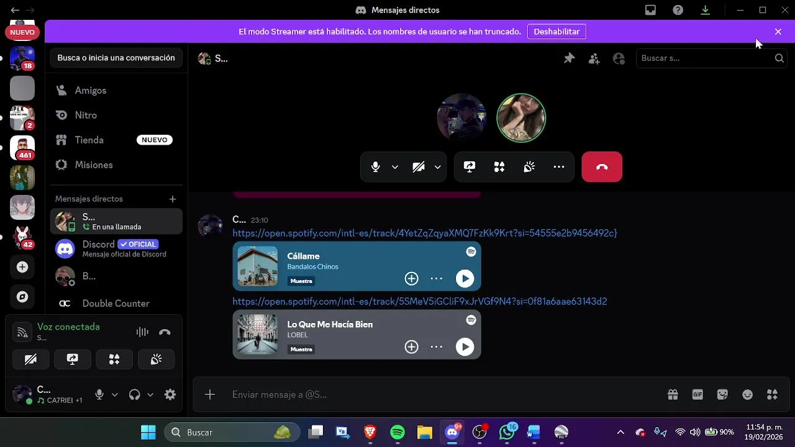Open Lo Que Me Hacía Bien track link
795x447 pixels.
(x=420, y=301)
